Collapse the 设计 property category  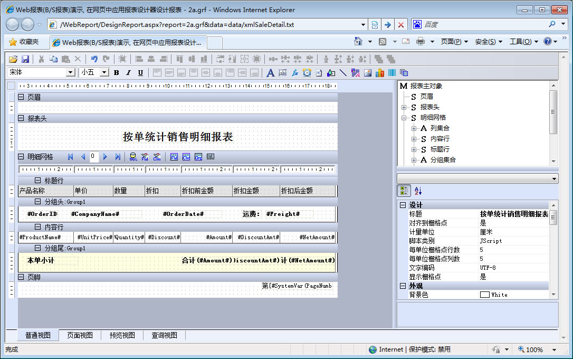[x=403, y=205]
